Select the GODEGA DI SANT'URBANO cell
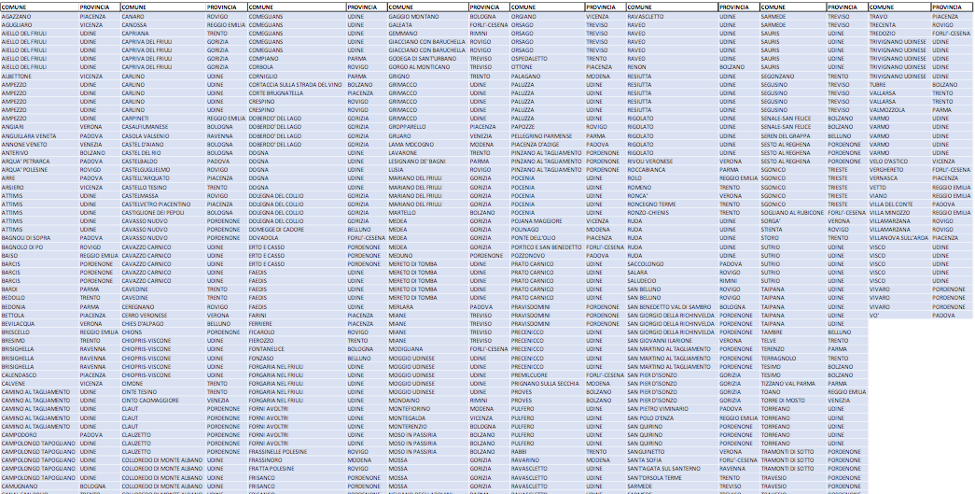 click(x=423, y=58)
